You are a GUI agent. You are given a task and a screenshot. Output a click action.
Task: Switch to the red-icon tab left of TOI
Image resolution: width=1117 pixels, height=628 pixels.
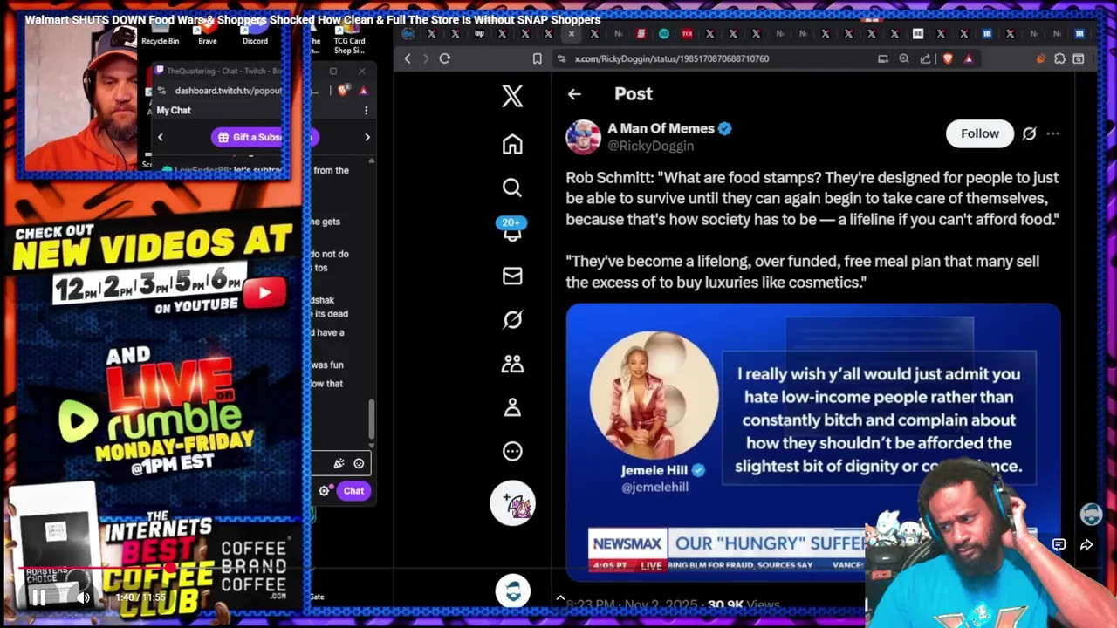point(641,34)
